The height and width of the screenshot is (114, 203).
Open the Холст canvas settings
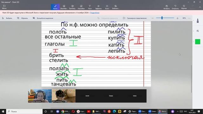[x=107, y=7]
